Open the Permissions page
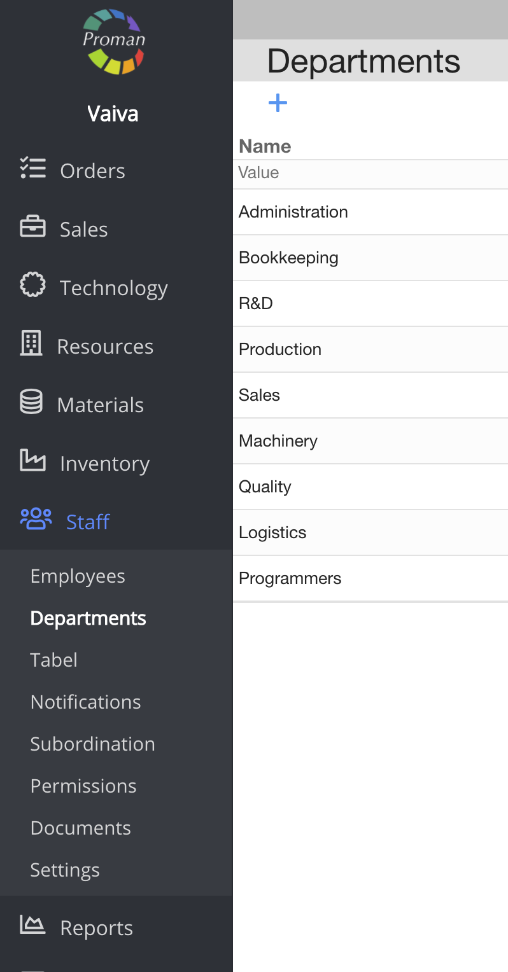The width and height of the screenshot is (508, 972). [x=83, y=786]
